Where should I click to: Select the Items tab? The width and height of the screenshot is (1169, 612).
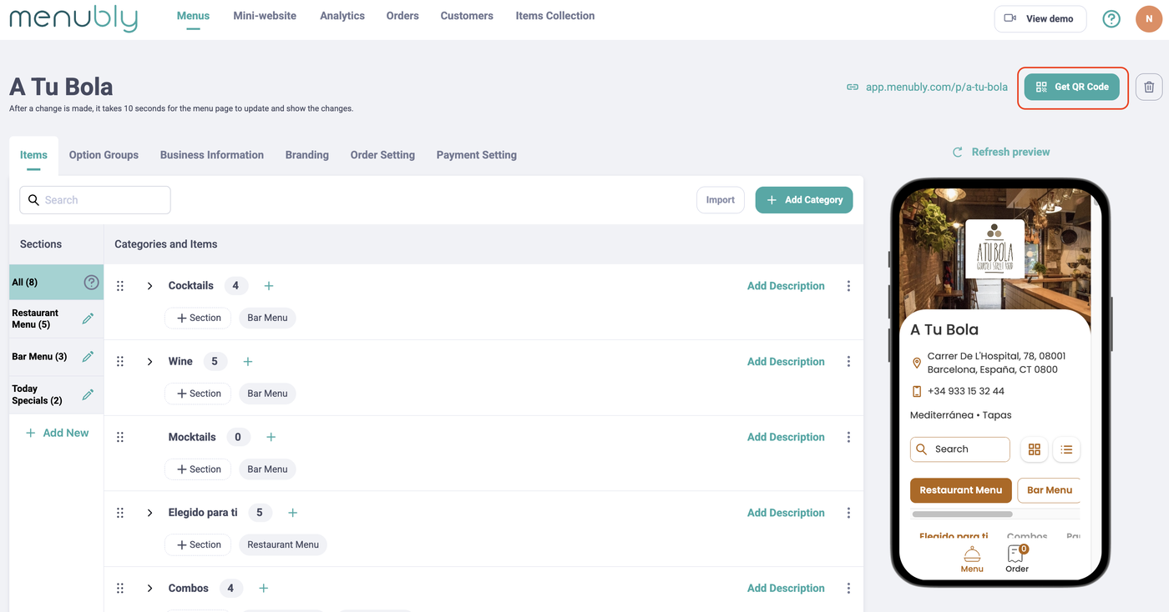coord(33,155)
